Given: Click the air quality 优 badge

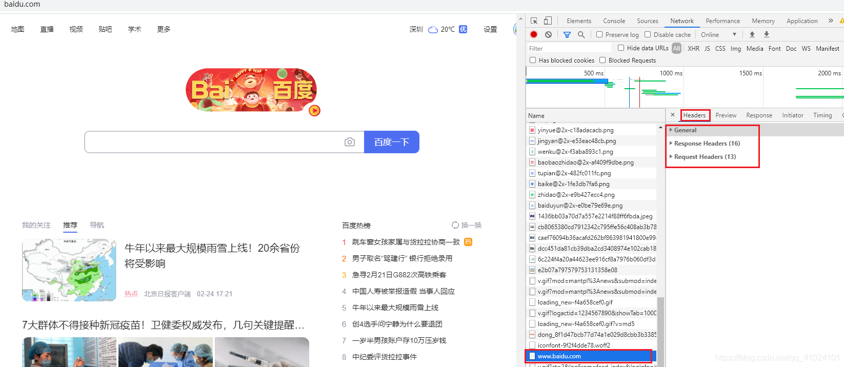Looking at the screenshot, I should tap(463, 29).
